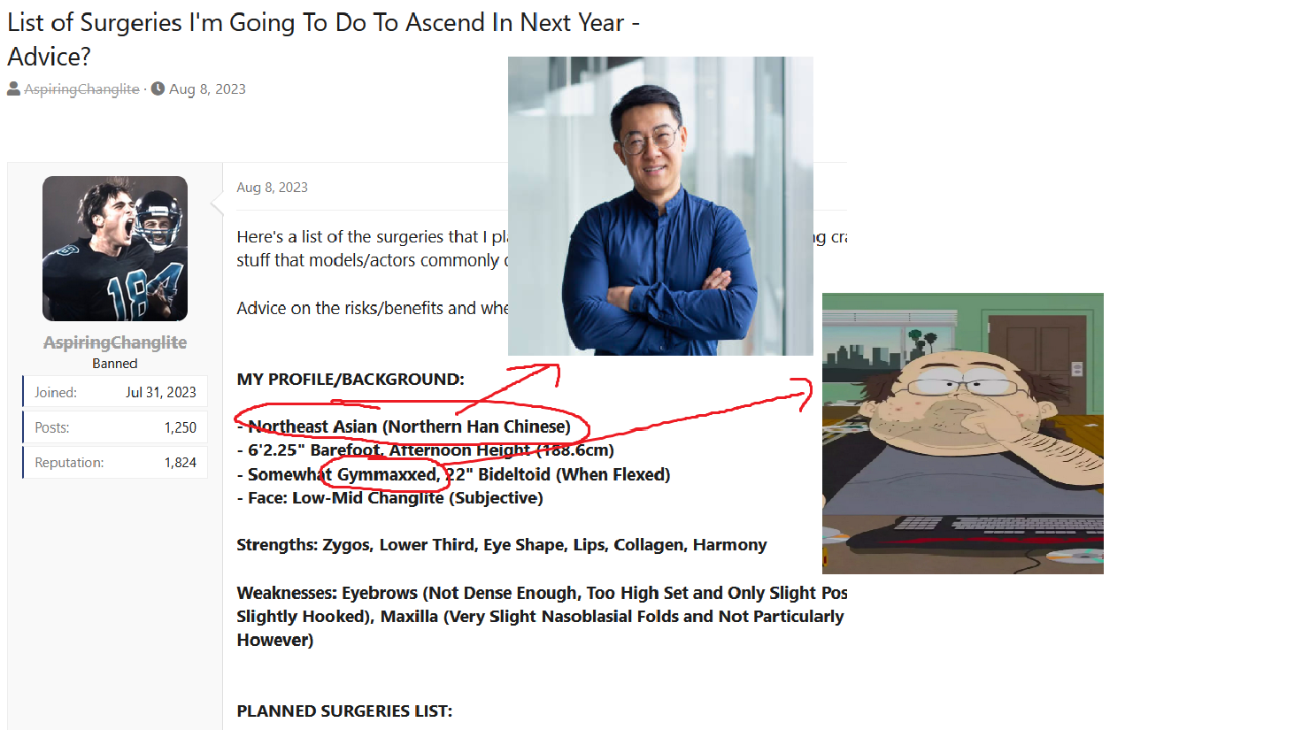Image resolution: width=1310 pixels, height=730 pixels.
Task: Click the Posts count 1,250
Action: tap(181, 427)
